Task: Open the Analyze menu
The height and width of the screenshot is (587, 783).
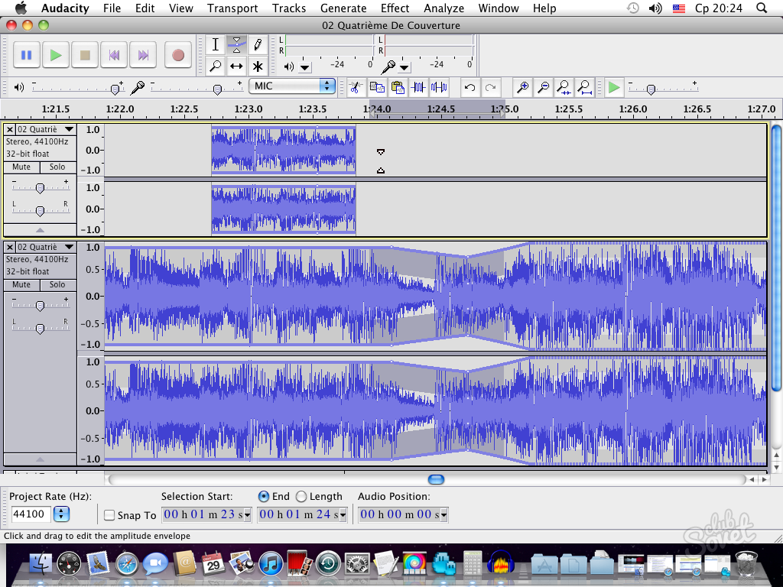Action: pos(444,8)
